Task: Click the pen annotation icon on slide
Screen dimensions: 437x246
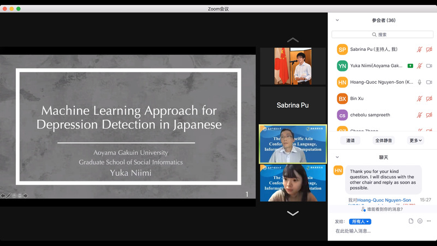Action: click(9, 195)
